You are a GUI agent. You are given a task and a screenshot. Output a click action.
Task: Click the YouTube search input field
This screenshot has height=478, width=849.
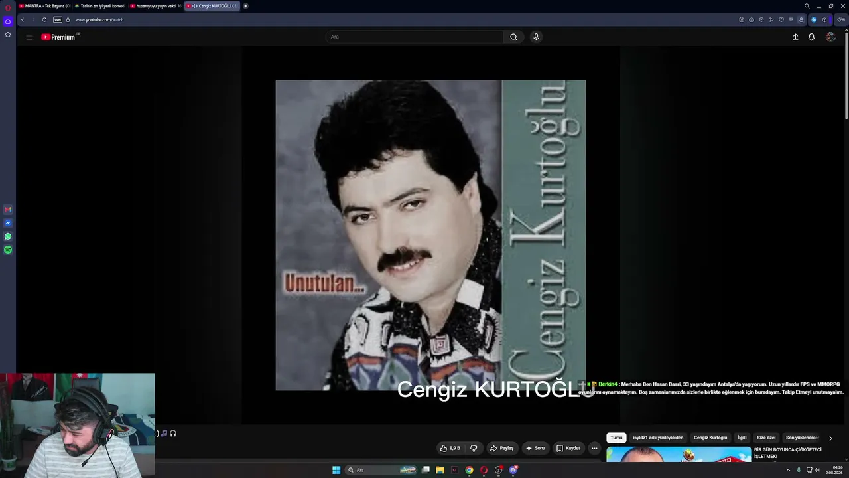point(415,37)
